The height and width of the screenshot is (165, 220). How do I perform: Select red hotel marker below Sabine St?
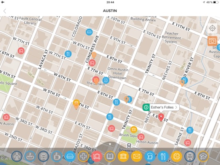[188, 143]
